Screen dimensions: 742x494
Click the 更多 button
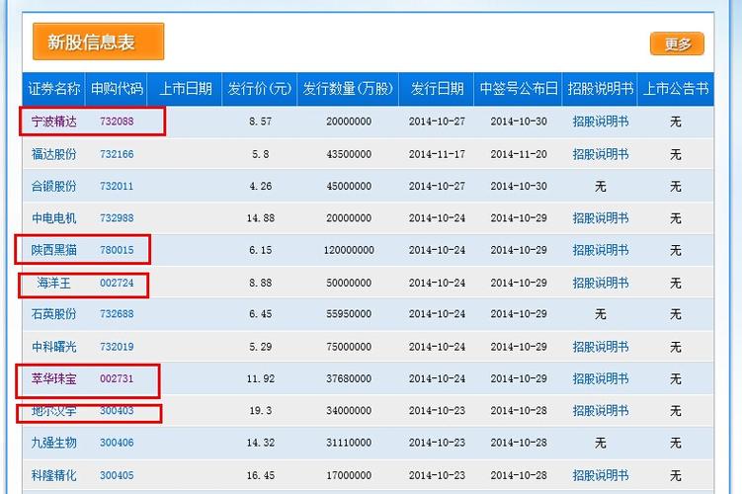click(x=677, y=43)
